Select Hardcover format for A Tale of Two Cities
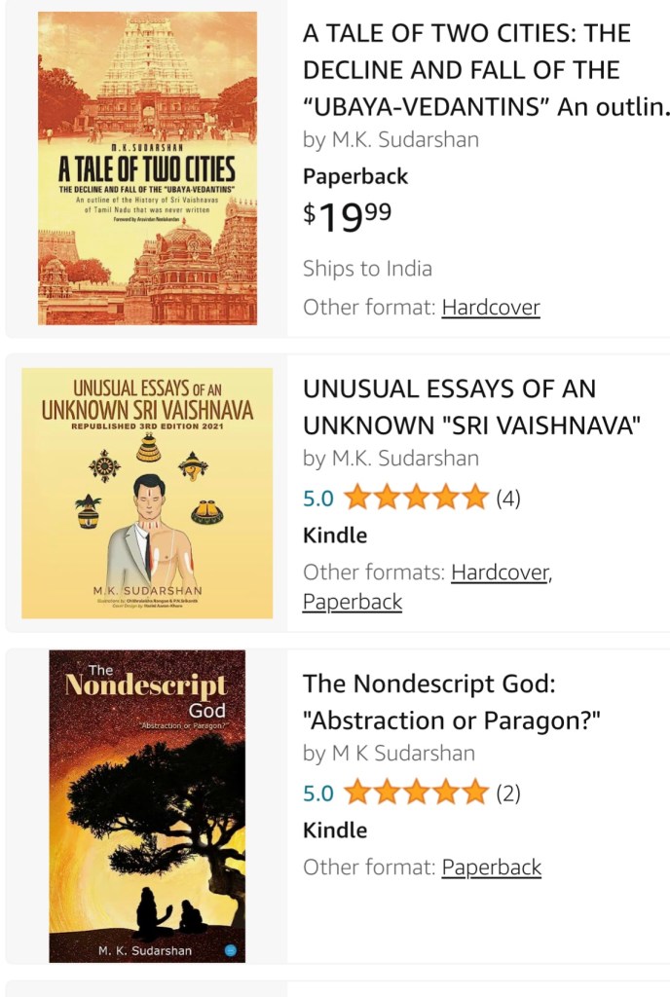 pyautogui.click(x=490, y=308)
